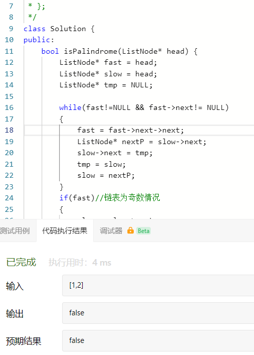Click the 输出 field showing false
Image resolution: width=254 pixels, height=355 pixels.
click(158, 313)
